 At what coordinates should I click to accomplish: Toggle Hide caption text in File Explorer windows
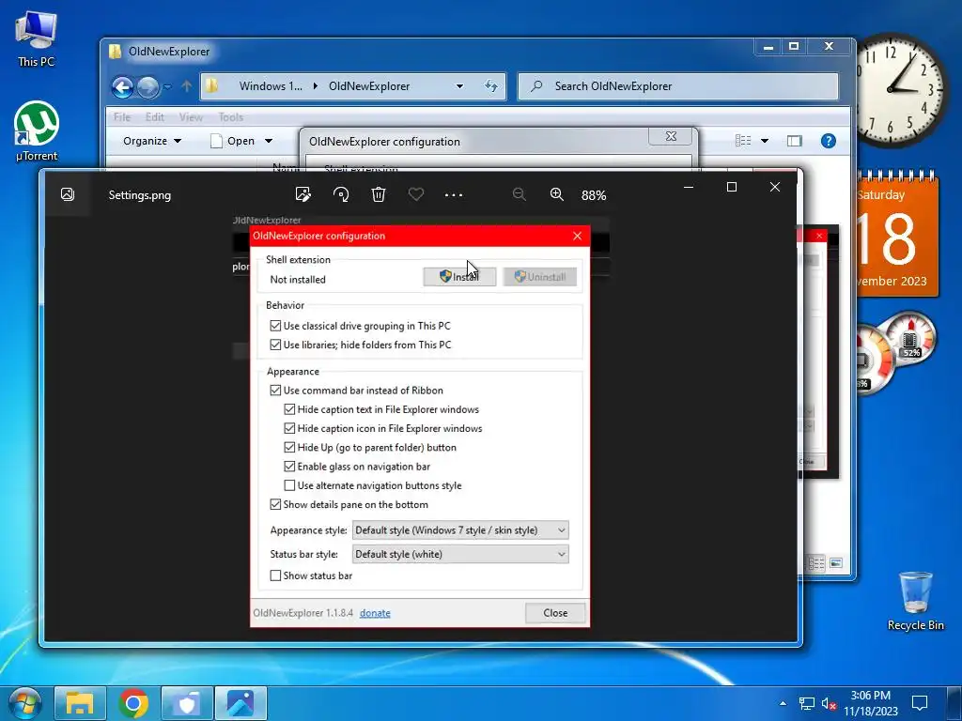pos(289,409)
